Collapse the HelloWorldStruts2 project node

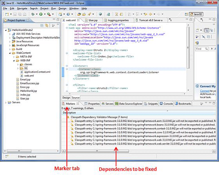[6, 30]
